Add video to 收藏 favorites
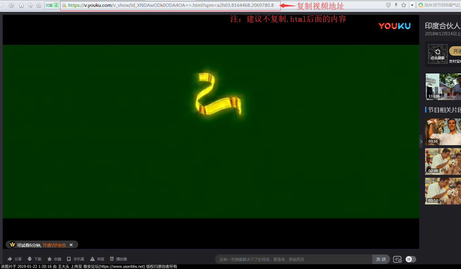The height and width of the screenshot is (269, 461). 54,259
